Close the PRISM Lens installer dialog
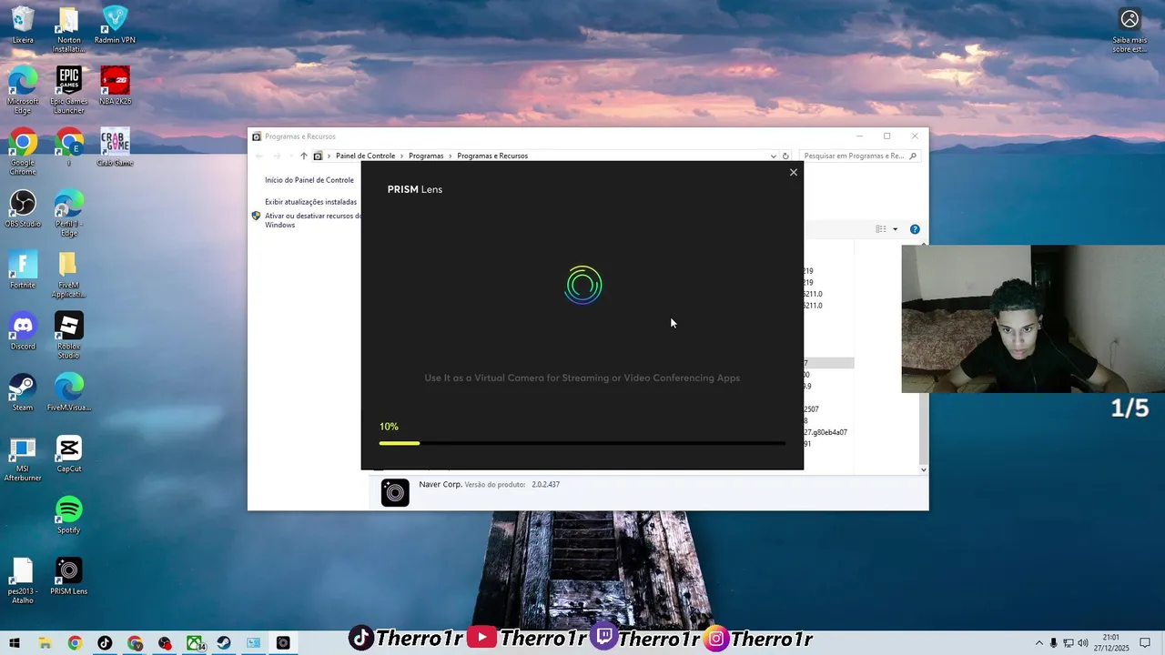This screenshot has height=655, width=1165. pyautogui.click(x=793, y=172)
